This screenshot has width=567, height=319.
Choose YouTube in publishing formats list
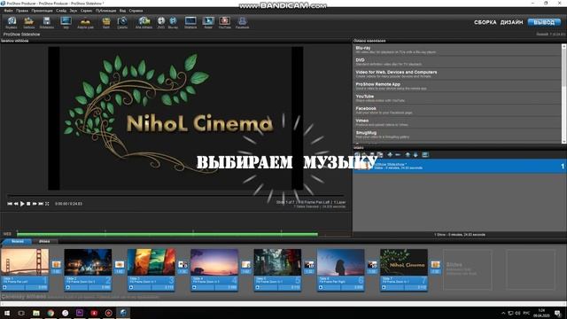(x=457, y=98)
